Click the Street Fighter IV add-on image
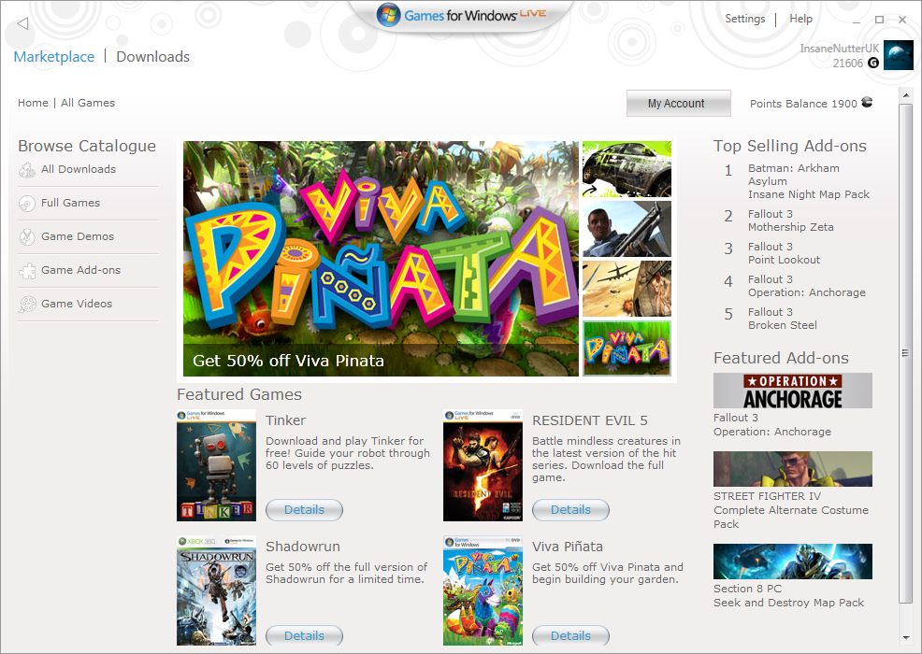The height and width of the screenshot is (654, 922). click(793, 469)
